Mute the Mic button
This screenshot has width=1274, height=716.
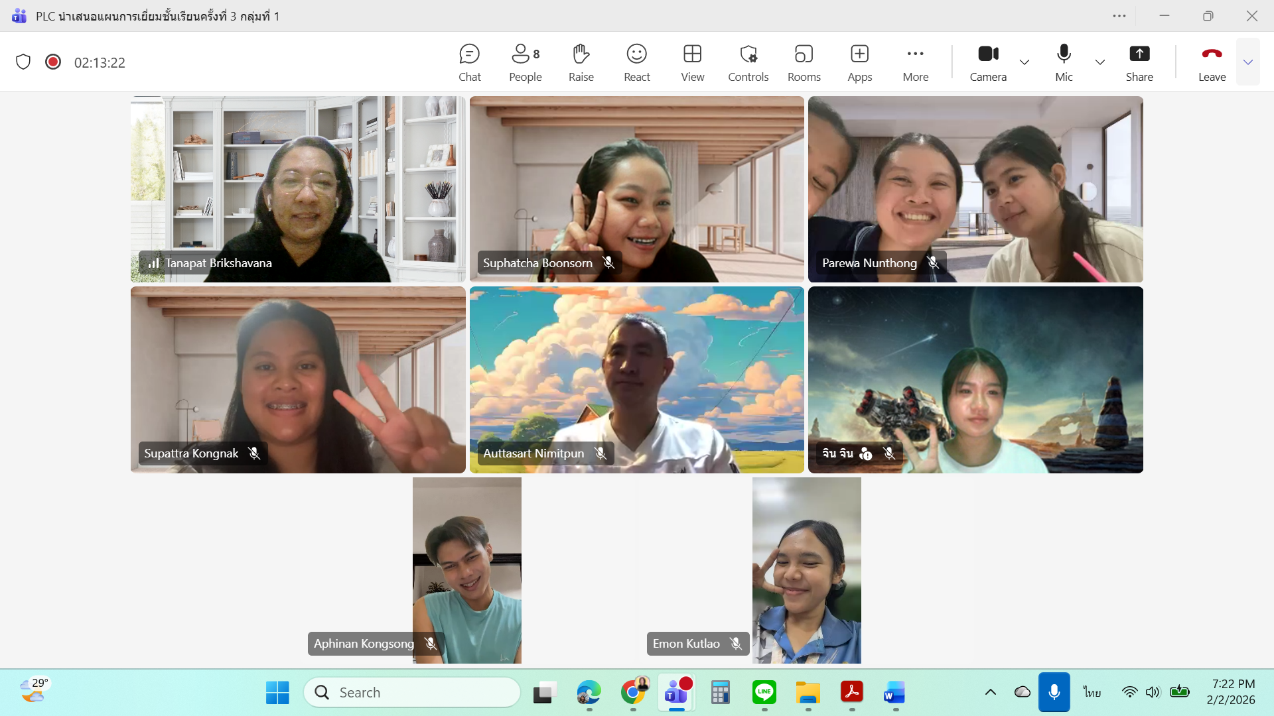click(1064, 62)
